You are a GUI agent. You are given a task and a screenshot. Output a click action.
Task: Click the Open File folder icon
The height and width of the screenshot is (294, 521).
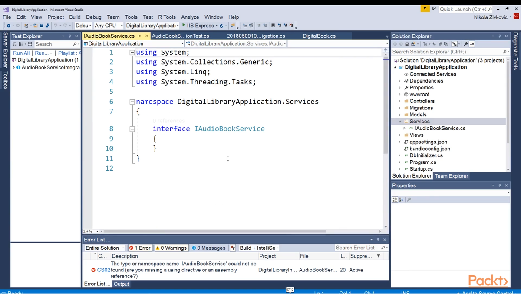[x=35, y=26]
